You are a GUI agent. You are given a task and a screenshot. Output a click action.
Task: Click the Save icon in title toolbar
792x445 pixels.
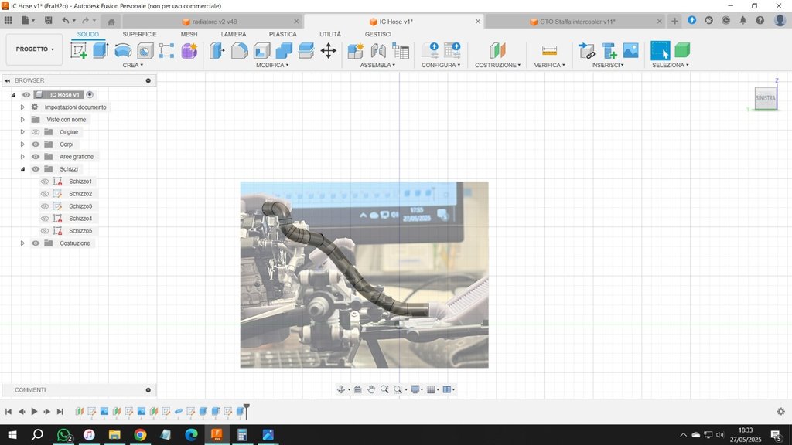click(x=49, y=21)
